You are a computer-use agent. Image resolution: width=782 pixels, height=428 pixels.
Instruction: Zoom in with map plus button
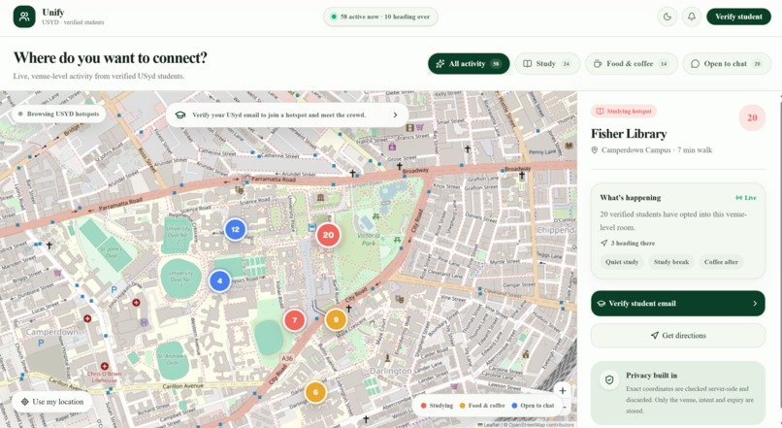pos(563,390)
